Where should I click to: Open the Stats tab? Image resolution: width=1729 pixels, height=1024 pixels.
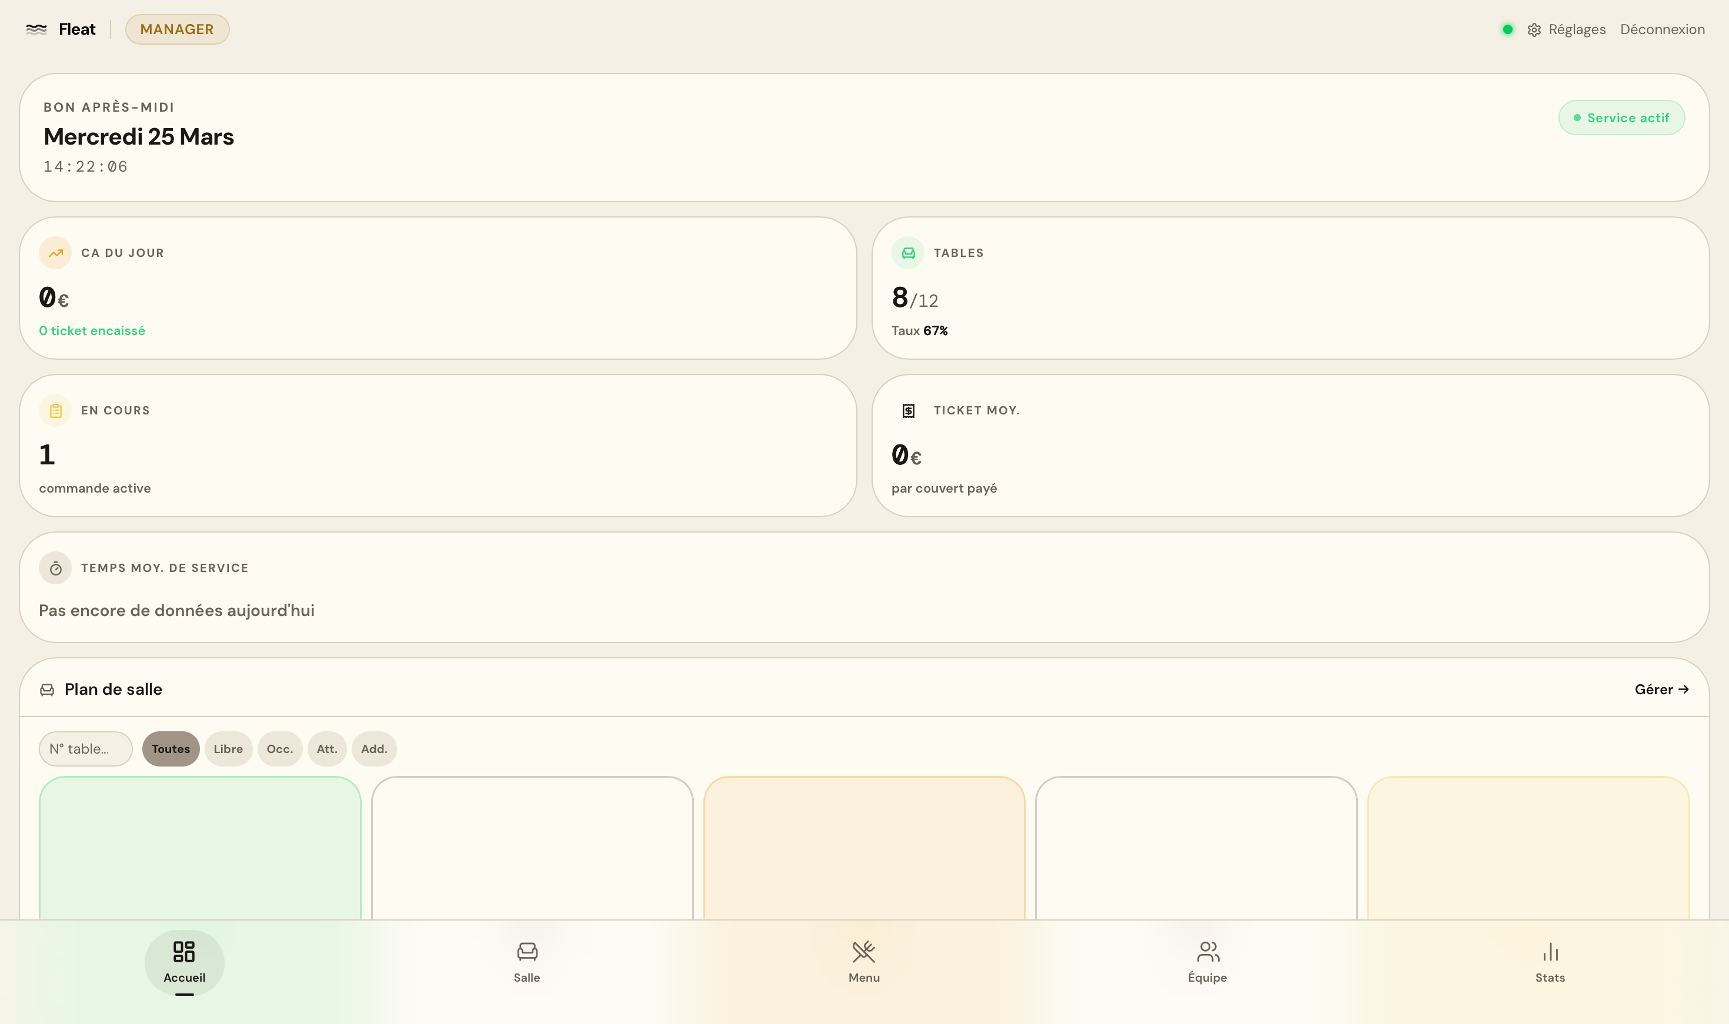[x=1550, y=962]
